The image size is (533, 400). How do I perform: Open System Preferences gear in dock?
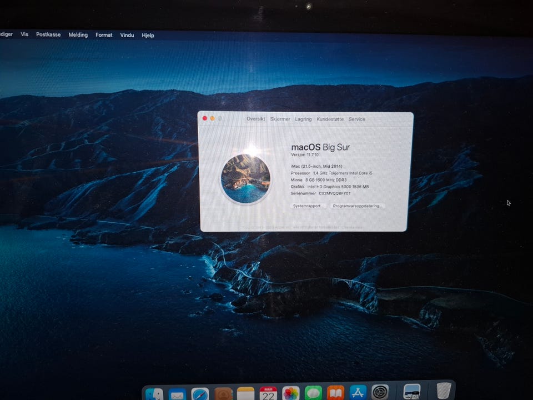380,392
